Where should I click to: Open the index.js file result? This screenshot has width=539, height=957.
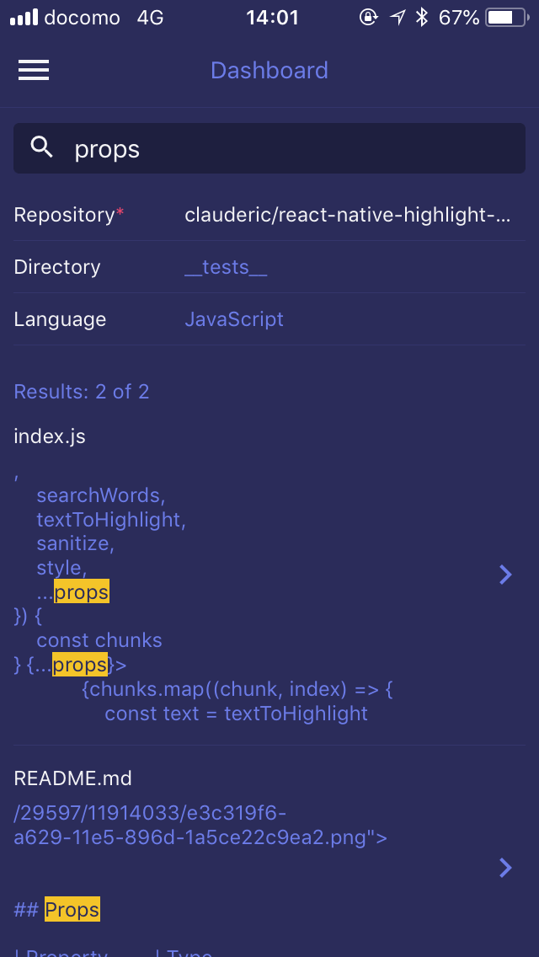(x=50, y=436)
